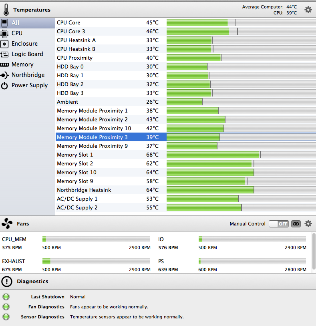
Task: Click the Last Shutdown green status light
Action: pyautogui.click(x=6, y=296)
